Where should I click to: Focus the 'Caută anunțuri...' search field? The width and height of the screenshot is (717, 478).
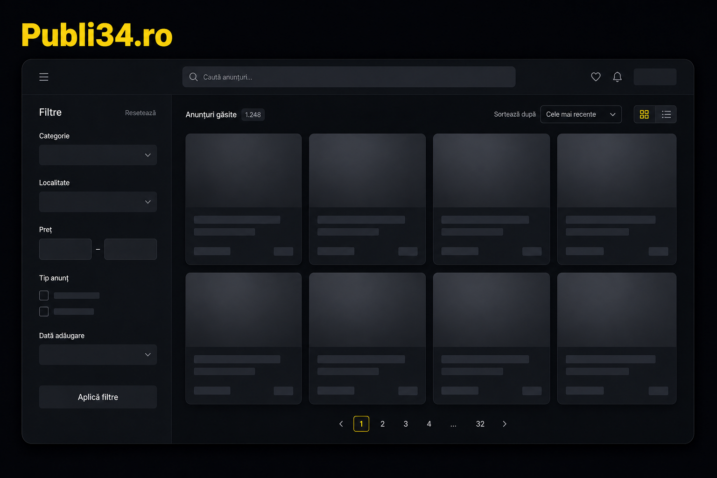click(349, 77)
